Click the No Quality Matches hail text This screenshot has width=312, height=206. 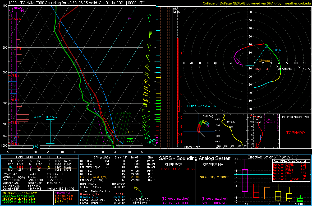pyautogui.click(x=214, y=177)
